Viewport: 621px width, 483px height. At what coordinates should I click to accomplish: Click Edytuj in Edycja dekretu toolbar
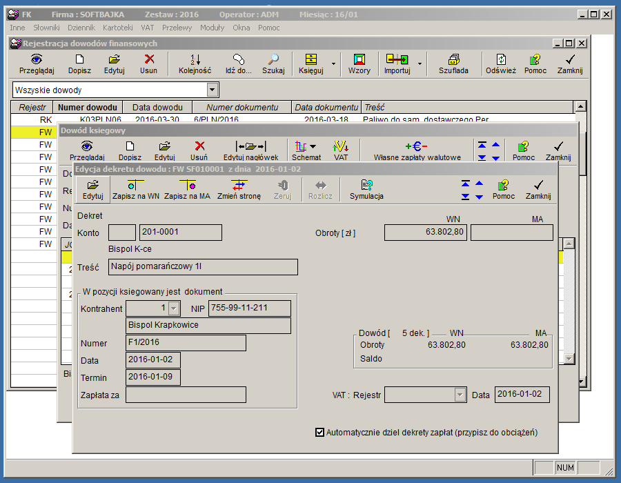(x=92, y=190)
